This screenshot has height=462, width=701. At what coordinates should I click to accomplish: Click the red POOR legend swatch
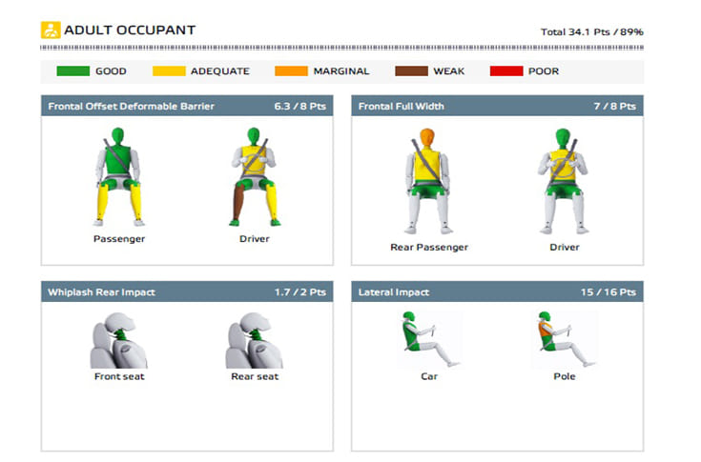[x=505, y=71]
